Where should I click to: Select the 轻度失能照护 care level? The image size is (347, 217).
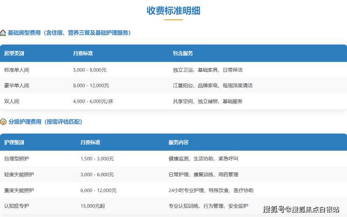coord(19,174)
